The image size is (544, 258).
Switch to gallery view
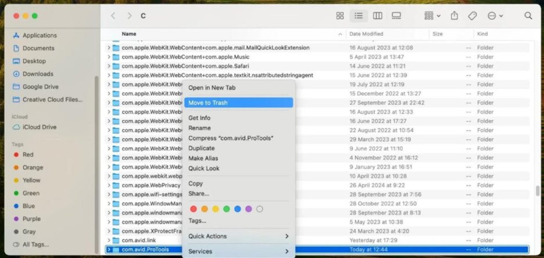click(x=396, y=16)
